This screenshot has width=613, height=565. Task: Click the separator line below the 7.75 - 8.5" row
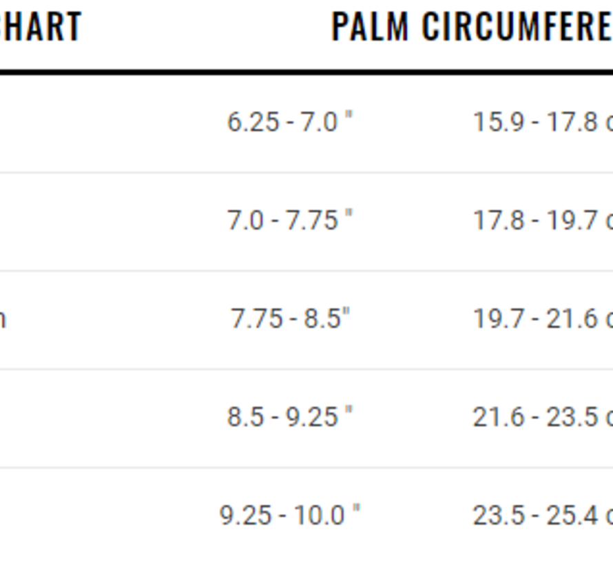coord(306,369)
